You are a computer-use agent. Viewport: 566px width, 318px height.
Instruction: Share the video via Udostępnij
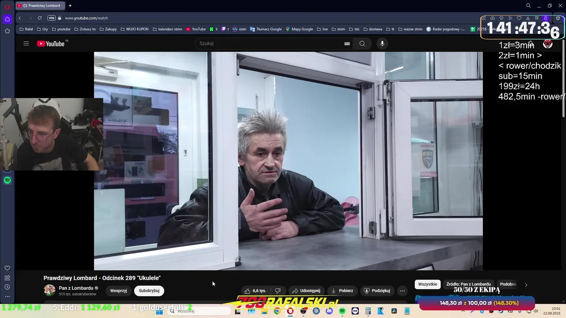pyautogui.click(x=306, y=291)
